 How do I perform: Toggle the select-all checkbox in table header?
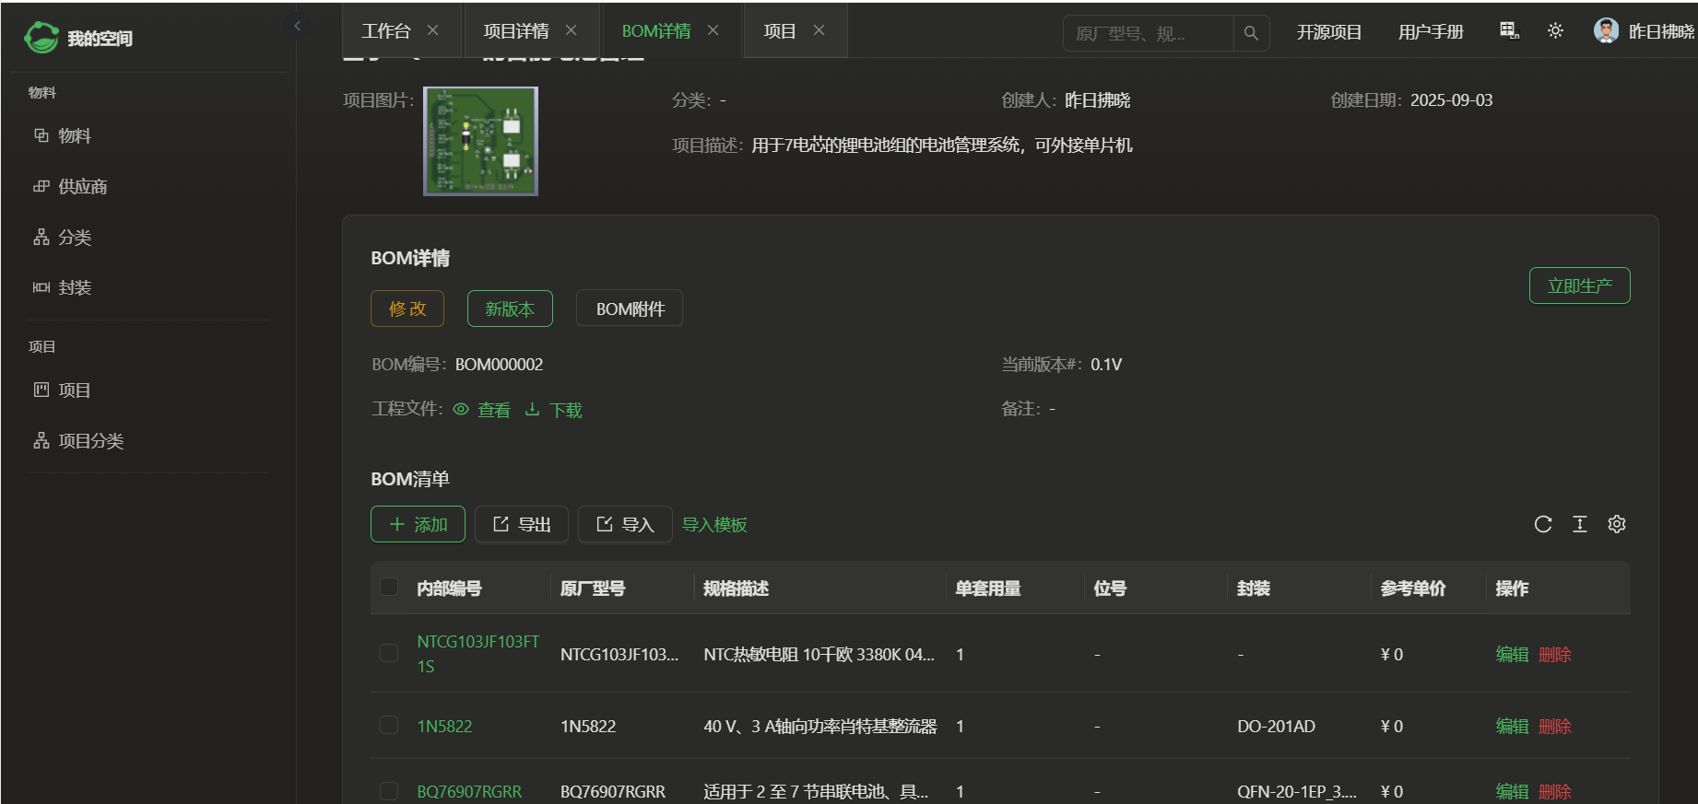pos(389,588)
